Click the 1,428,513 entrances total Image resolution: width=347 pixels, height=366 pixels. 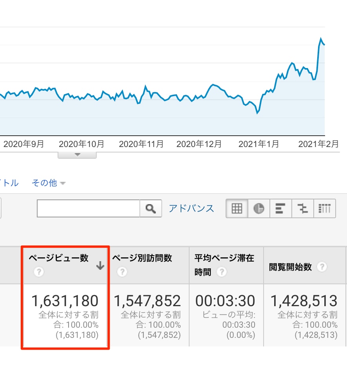pyautogui.click(x=304, y=301)
